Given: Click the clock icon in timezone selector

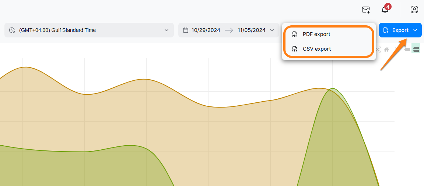Looking at the screenshot, I should point(12,30).
